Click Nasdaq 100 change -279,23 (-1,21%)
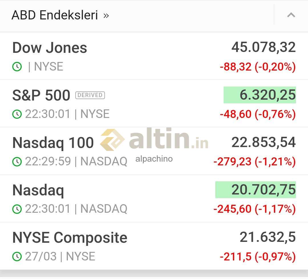 pyautogui.click(x=254, y=162)
